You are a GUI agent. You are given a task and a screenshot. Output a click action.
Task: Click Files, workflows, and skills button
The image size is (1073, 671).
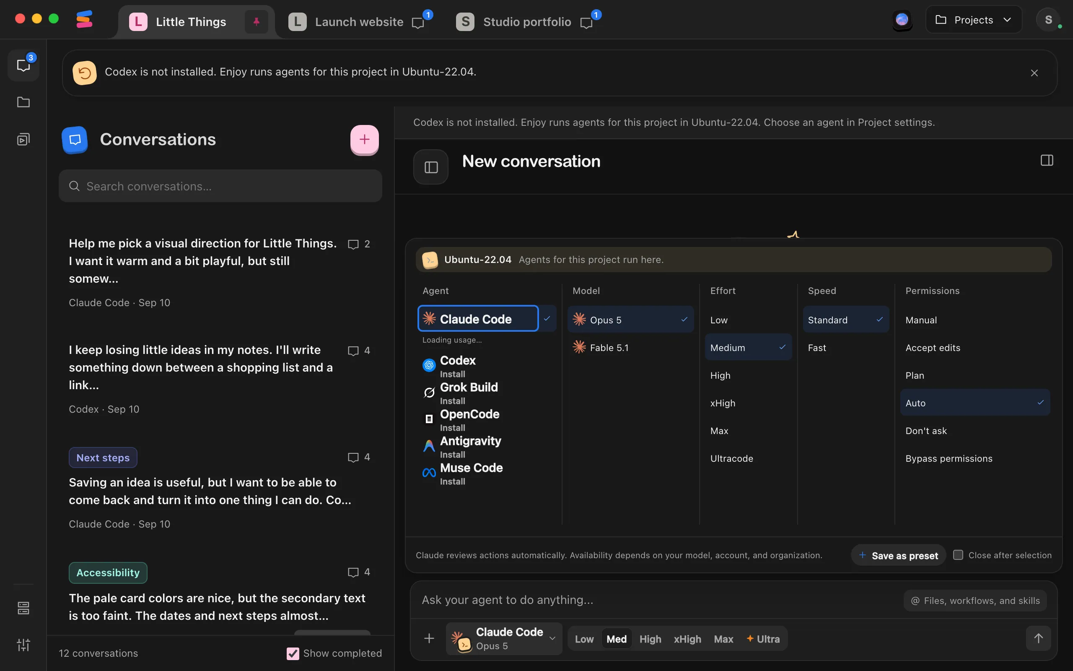975,601
